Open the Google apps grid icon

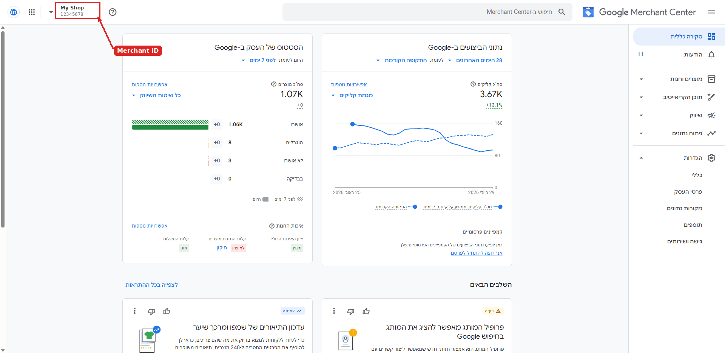pyautogui.click(x=32, y=12)
